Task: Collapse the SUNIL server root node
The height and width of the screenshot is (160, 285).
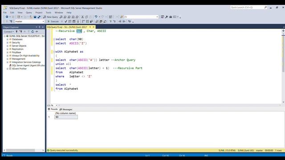Action: tap(4, 36)
